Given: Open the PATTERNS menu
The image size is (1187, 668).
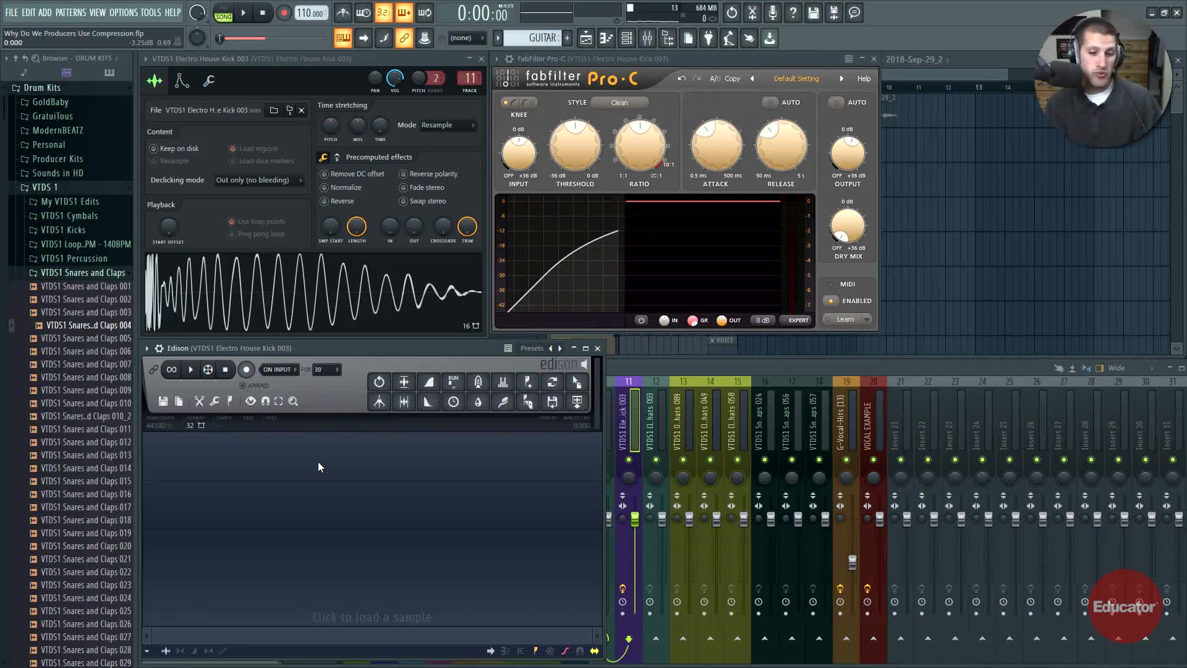Looking at the screenshot, I should 70,12.
